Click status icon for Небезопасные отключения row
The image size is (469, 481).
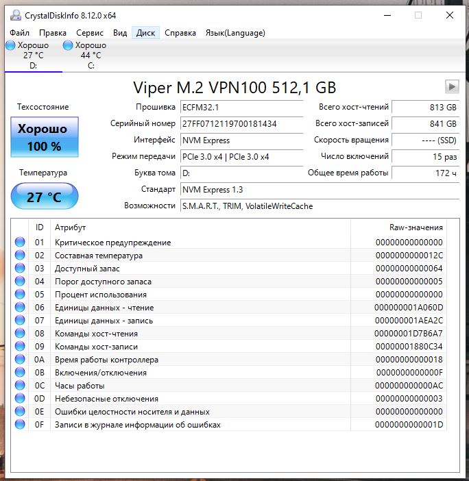(x=20, y=399)
